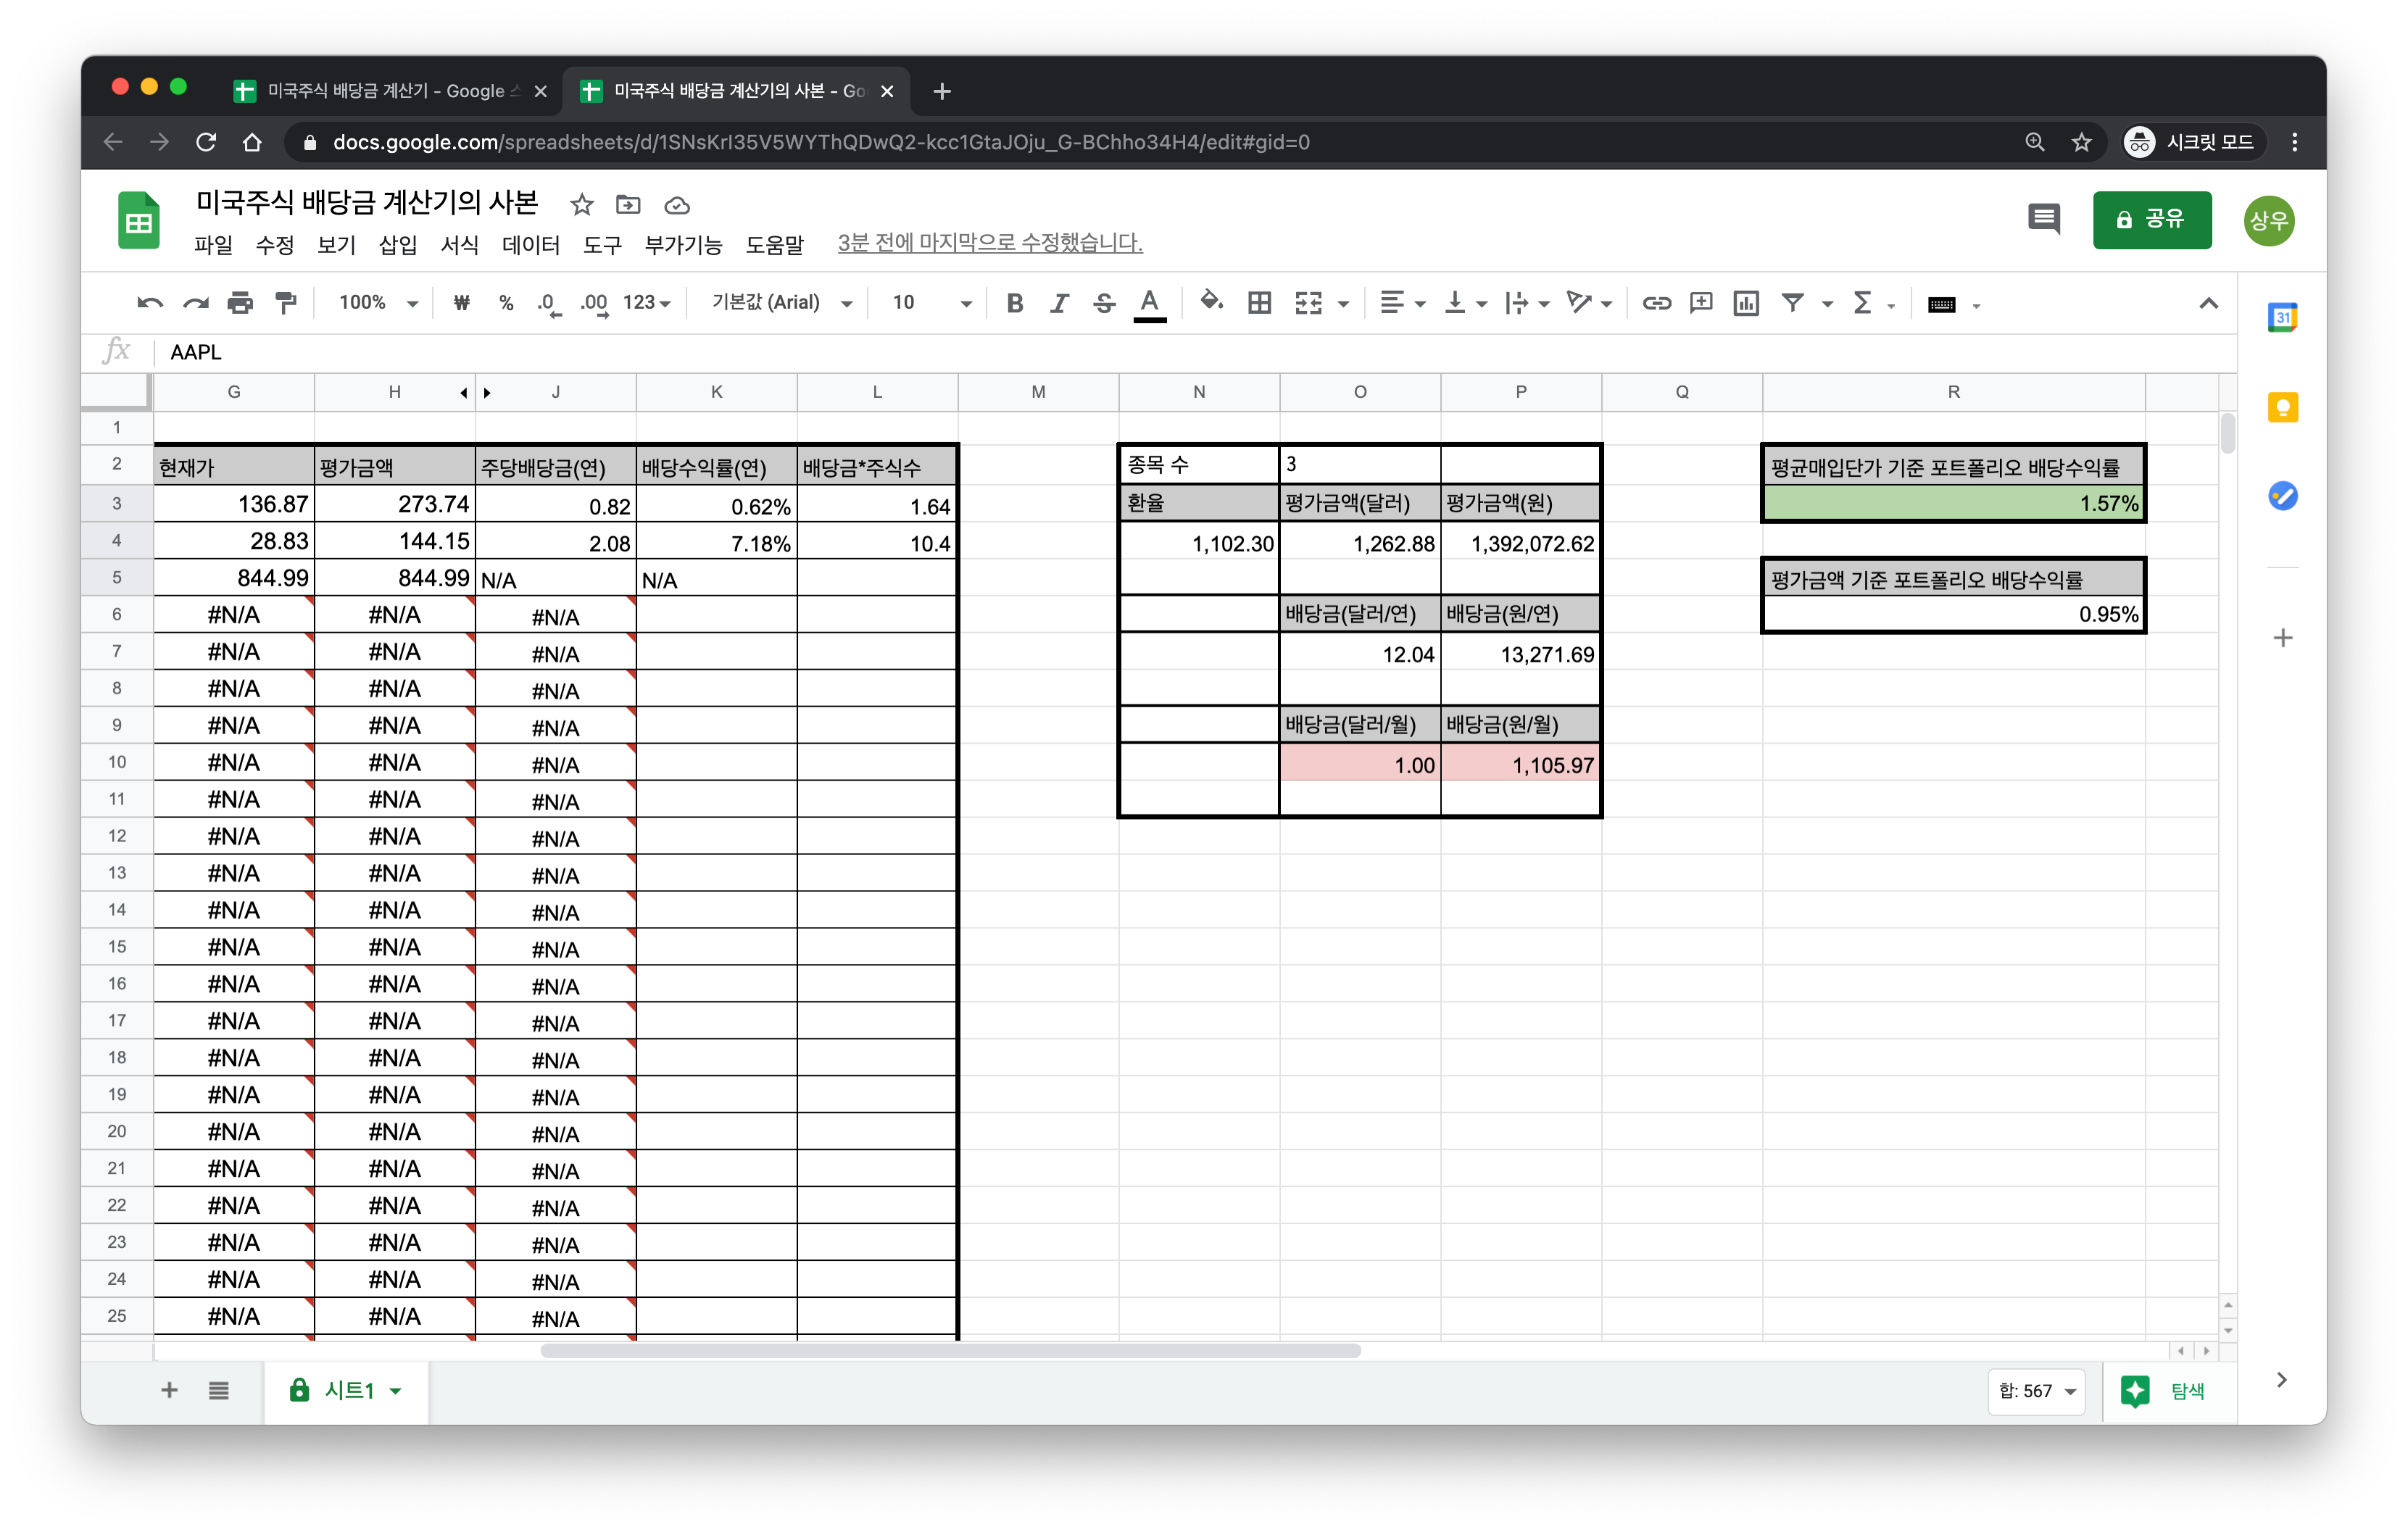This screenshot has height=1532, width=2408.
Task: Star this spreadsheet document
Action: click(x=581, y=205)
